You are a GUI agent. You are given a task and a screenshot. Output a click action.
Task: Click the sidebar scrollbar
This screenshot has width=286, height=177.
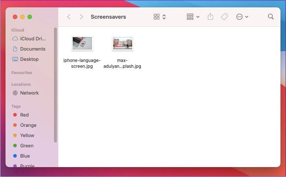(55, 85)
